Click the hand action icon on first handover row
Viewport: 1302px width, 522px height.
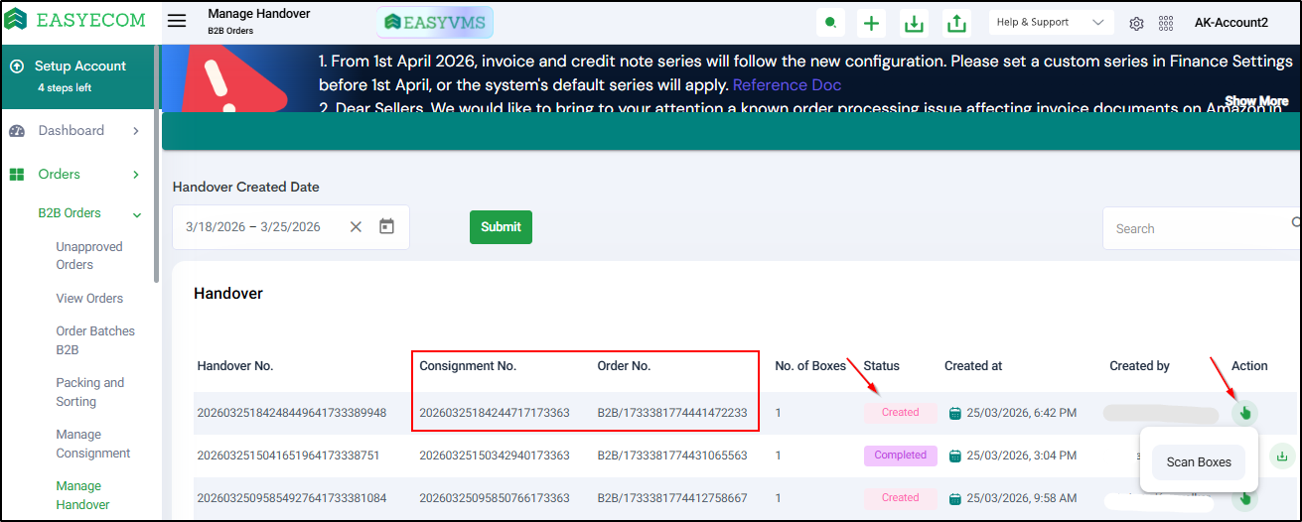[1244, 413]
